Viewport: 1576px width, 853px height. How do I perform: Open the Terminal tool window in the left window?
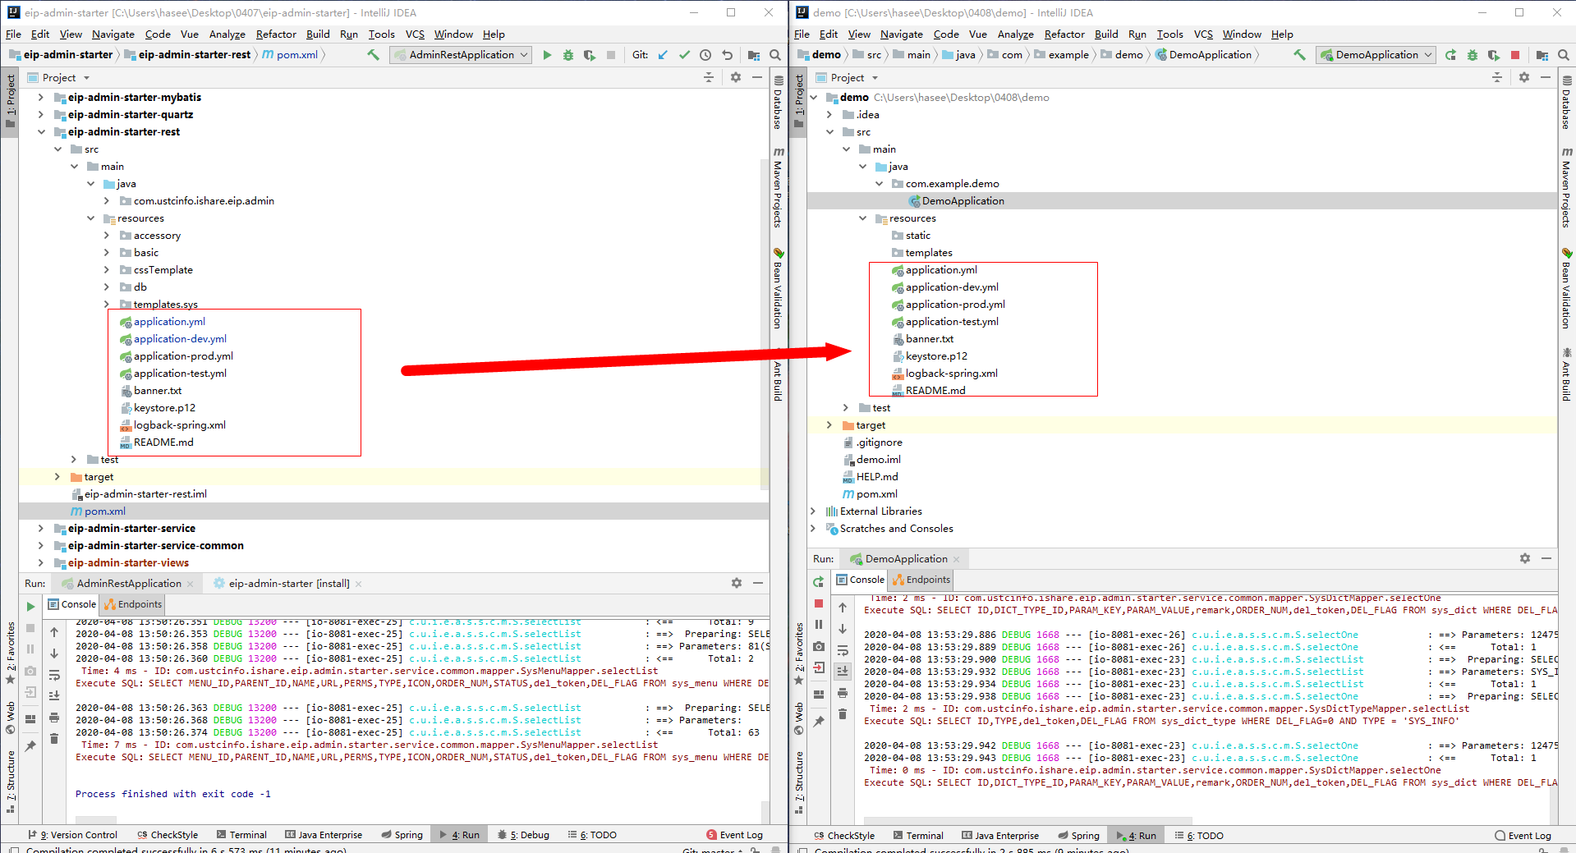241,835
